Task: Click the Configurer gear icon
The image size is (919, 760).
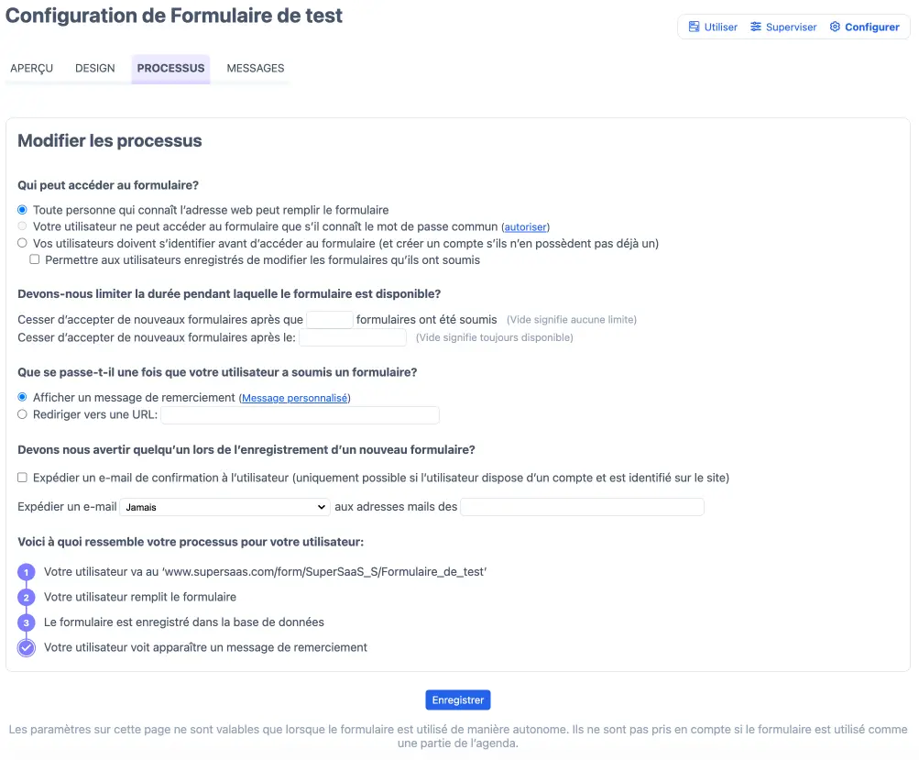Action: [835, 27]
